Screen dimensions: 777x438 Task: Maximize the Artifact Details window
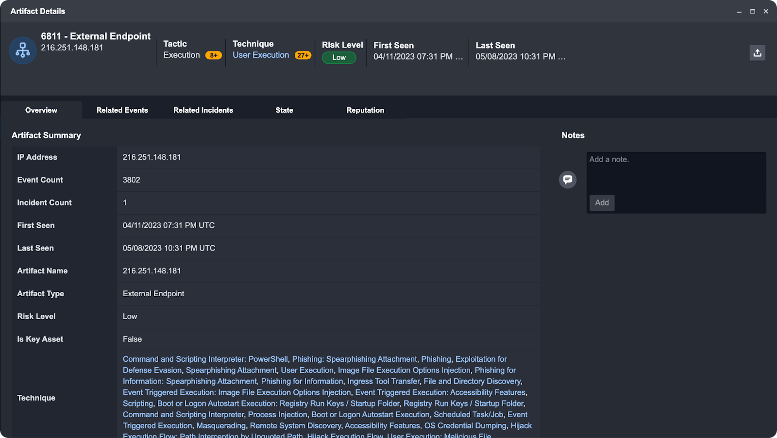[752, 11]
